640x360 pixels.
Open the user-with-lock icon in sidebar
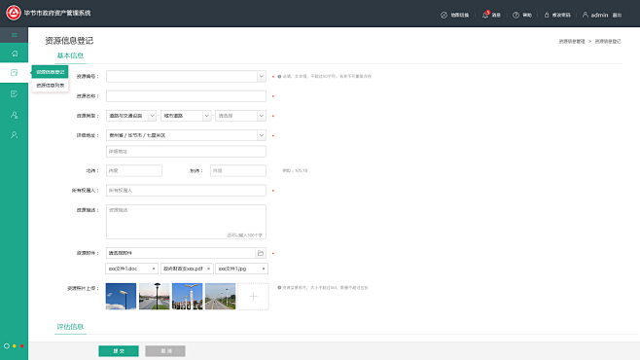[15, 115]
